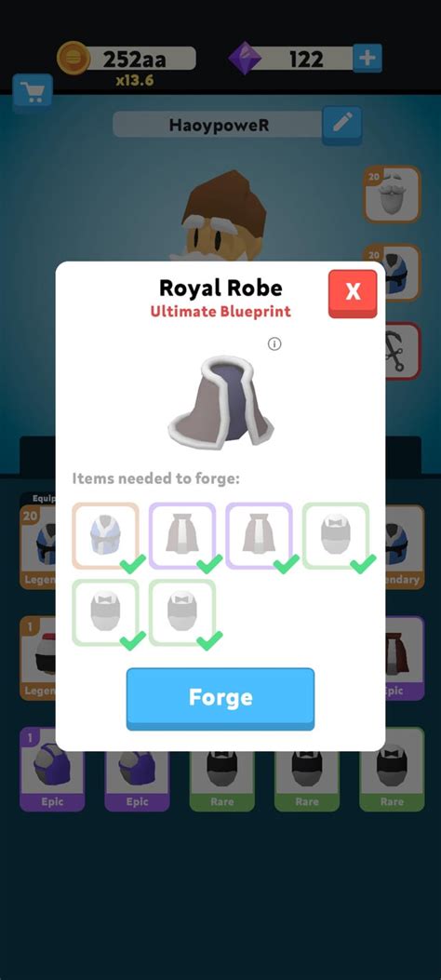The height and width of the screenshot is (980, 441).
Task: Close the Royal Robe dialog
Action: coord(353,292)
